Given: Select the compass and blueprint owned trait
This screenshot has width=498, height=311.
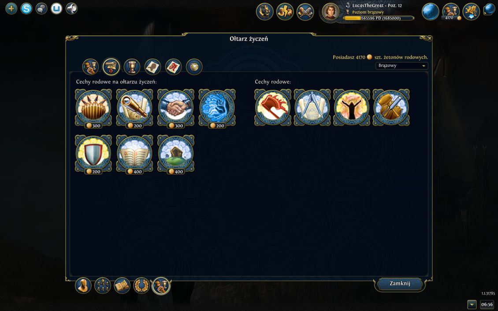Looking at the screenshot, I should [x=312, y=107].
